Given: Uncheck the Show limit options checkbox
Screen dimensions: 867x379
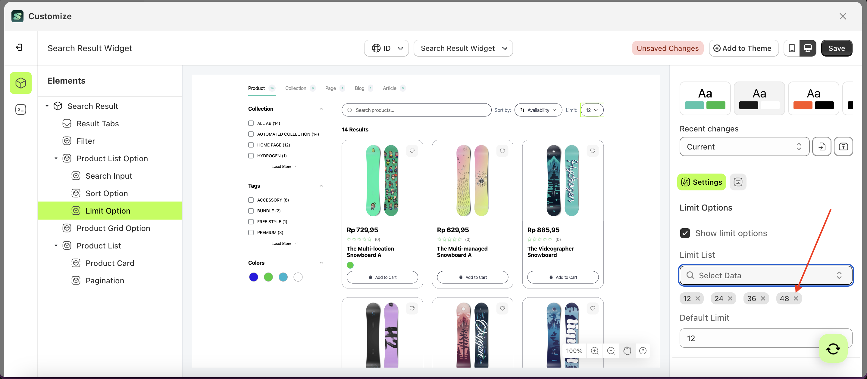Looking at the screenshot, I should click(685, 233).
